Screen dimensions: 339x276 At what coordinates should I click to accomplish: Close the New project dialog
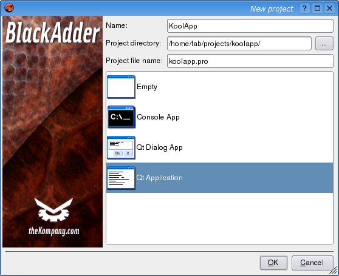(x=329, y=8)
